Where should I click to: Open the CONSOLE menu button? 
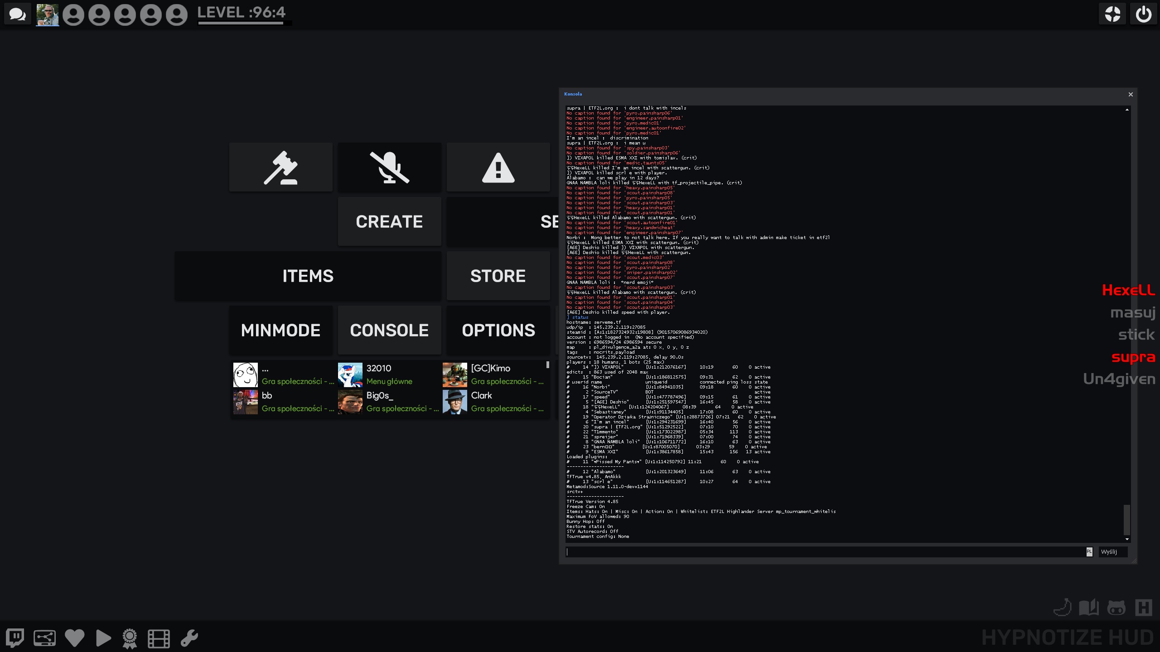tap(389, 330)
